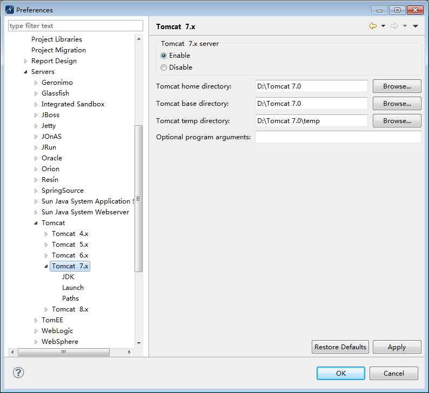Expand the Oracle node

(x=36, y=158)
